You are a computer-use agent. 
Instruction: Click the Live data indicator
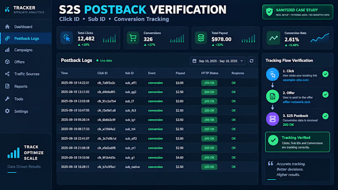(104, 61)
